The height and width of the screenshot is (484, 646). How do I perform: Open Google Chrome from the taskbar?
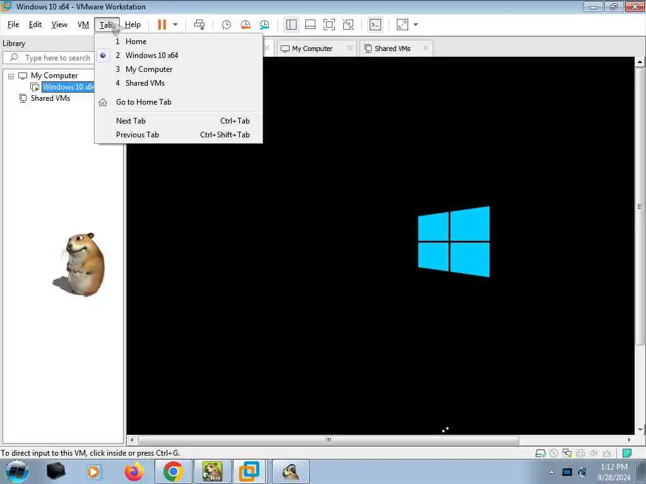pyautogui.click(x=173, y=471)
